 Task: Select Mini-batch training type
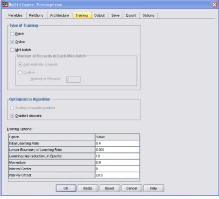click(x=20, y=50)
